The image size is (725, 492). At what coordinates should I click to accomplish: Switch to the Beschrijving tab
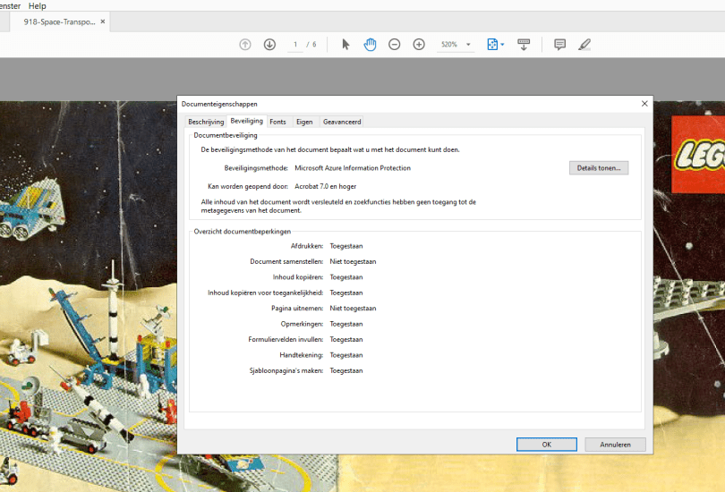point(206,122)
